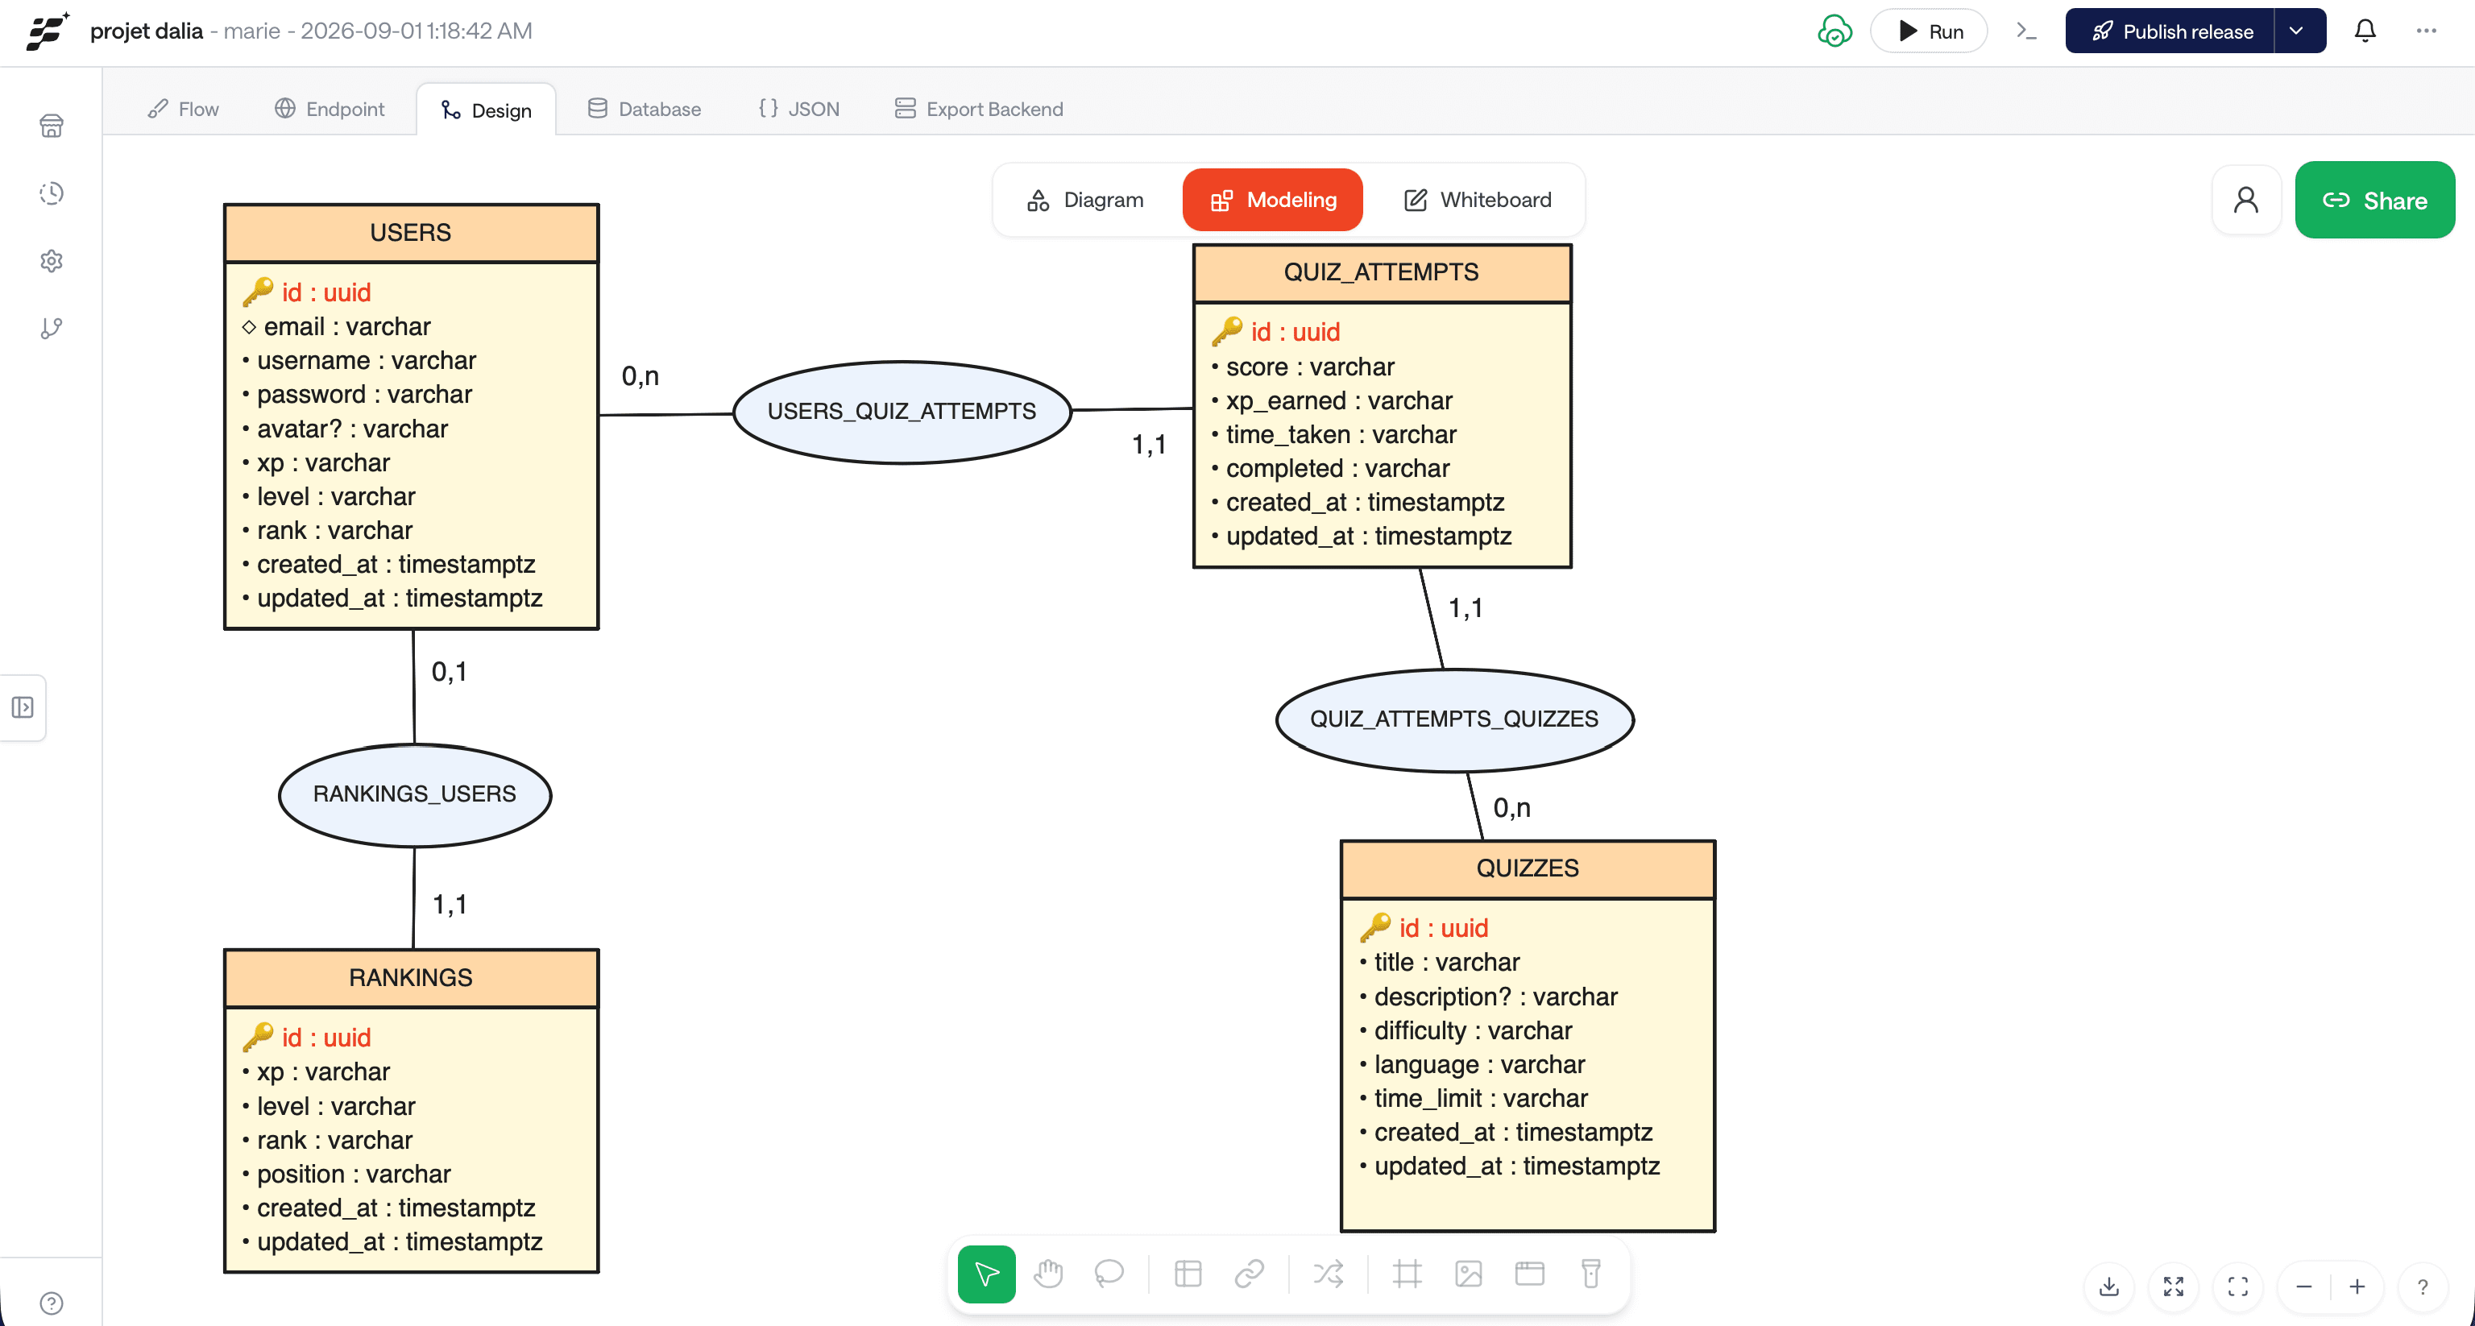Select the QUIZZES entity header
This screenshot has width=2475, height=1326.
point(1528,868)
